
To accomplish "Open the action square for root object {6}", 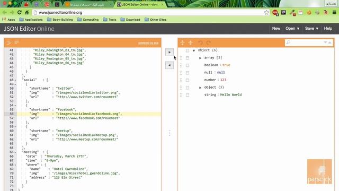I will coord(188,50).
